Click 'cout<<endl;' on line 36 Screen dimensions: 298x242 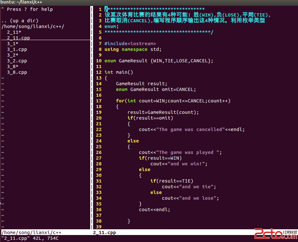pyautogui.click(x=154, y=210)
